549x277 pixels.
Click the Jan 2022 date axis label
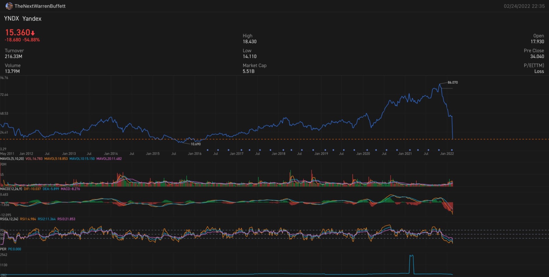[x=447, y=154]
